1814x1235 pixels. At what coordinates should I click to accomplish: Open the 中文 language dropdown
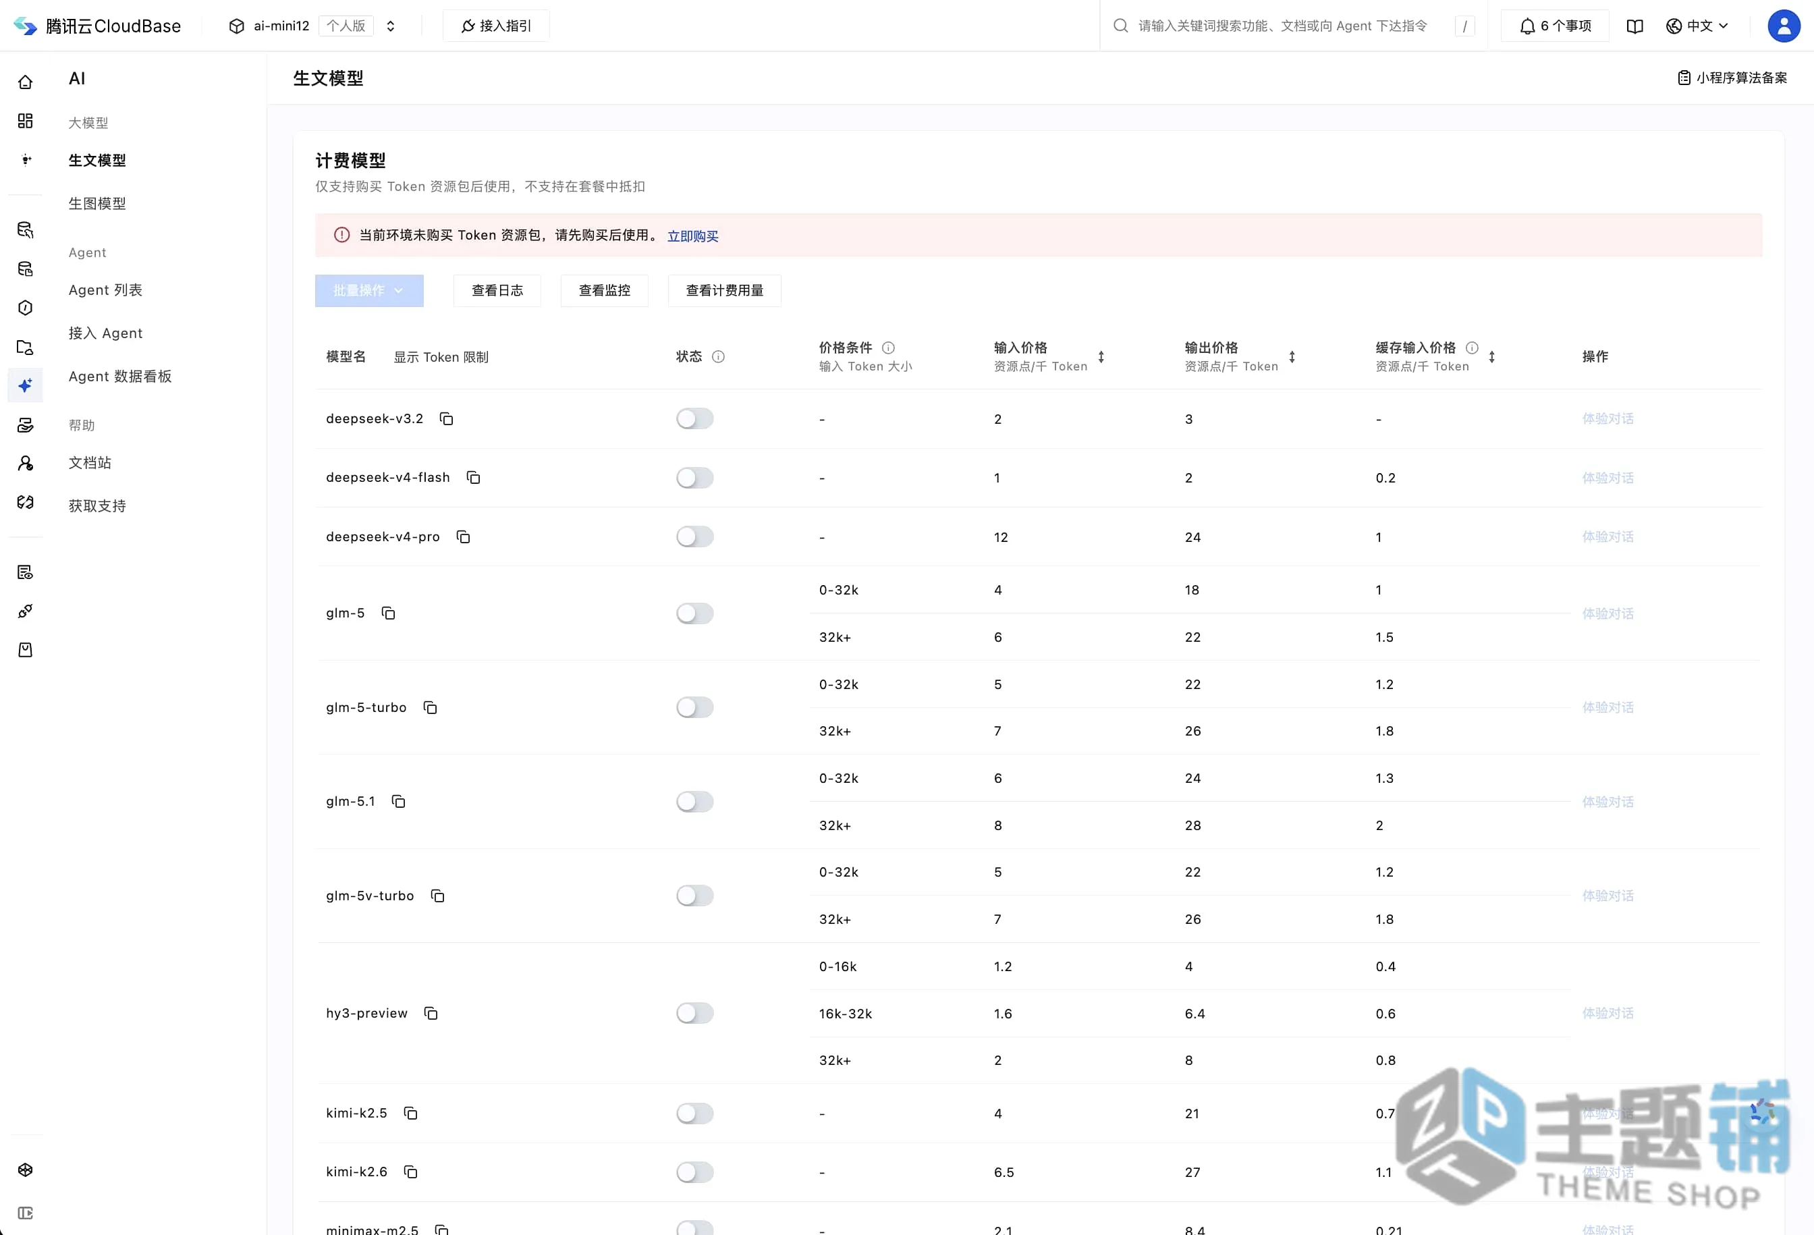(x=1697, y=26)
